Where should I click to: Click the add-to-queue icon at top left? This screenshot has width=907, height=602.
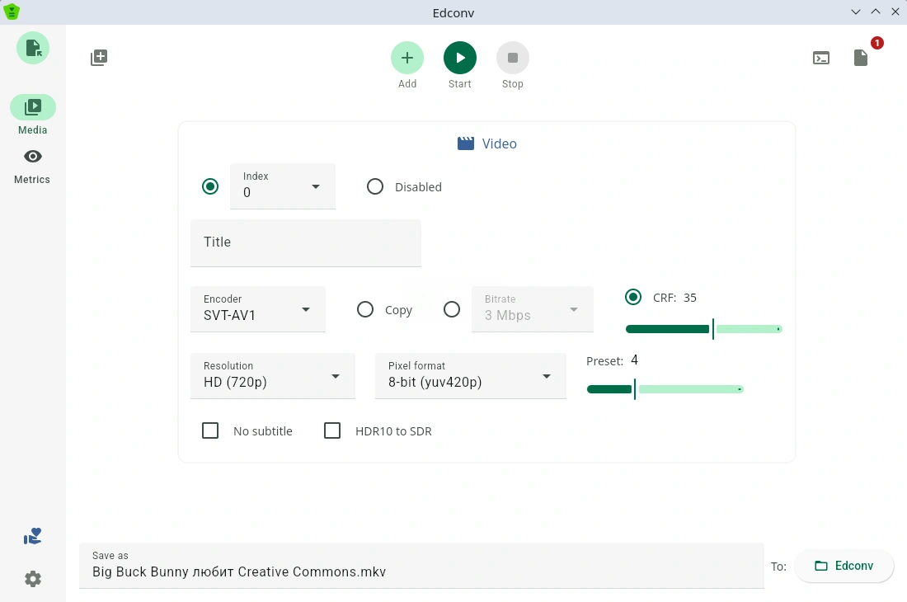99,58
